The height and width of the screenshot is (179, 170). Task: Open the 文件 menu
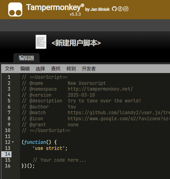[x=10, y=69]
